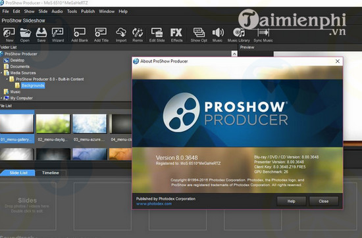Click the Registered to text in About dialog
Image resolution: width=362 pixels, height=238 pixels.
click(x=188, y=163)
